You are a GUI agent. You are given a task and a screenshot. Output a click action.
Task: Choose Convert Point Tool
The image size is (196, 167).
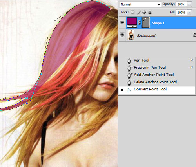click(157, 90)
